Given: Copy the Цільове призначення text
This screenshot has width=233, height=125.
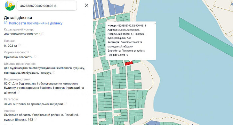Looking at the screenshot, I should point(54,72).
